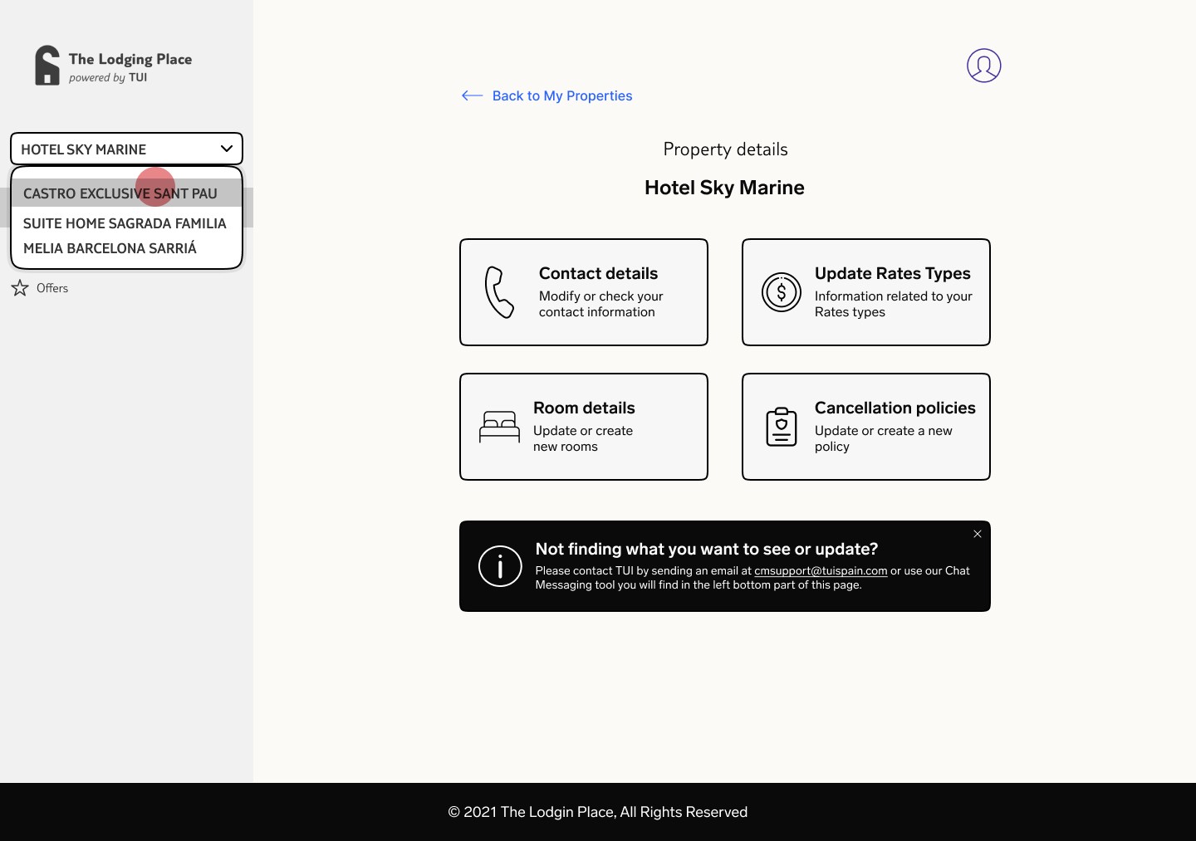Click 'Information related to your Rates types'
The width and height of the screenshot is (1196, 841).
tap(894, 304)
